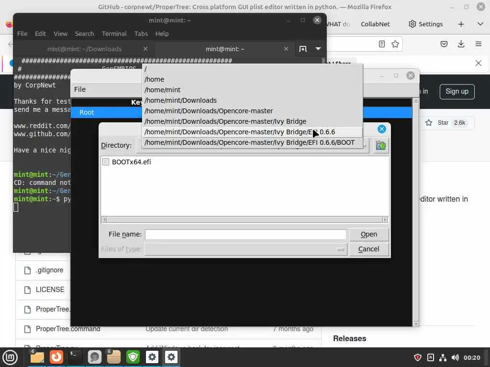The height and width of the screenshot is (367, 490).
Task: Close the mint@mint: ~/Downloads terminal tab
Action: 145,49
